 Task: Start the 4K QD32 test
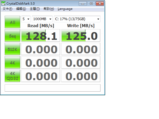[x=12, y=76]
